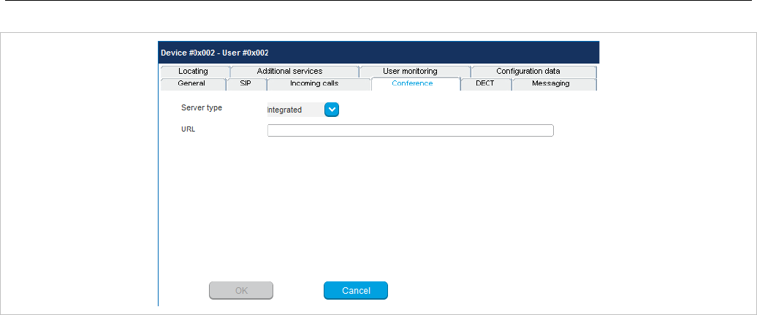This screenshot has height=315, width=757.
Task: Open the Additional services tab
Action: click(294, 72)
